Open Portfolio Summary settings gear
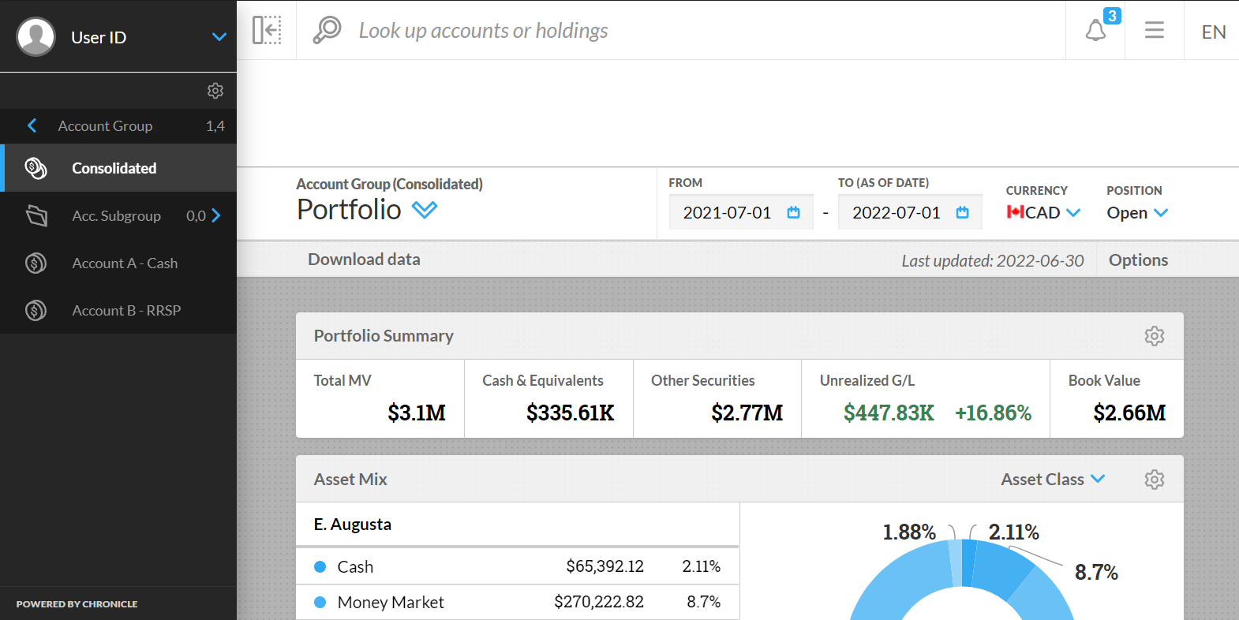This screenshot has width=1239, height=620. (1154, 336)
